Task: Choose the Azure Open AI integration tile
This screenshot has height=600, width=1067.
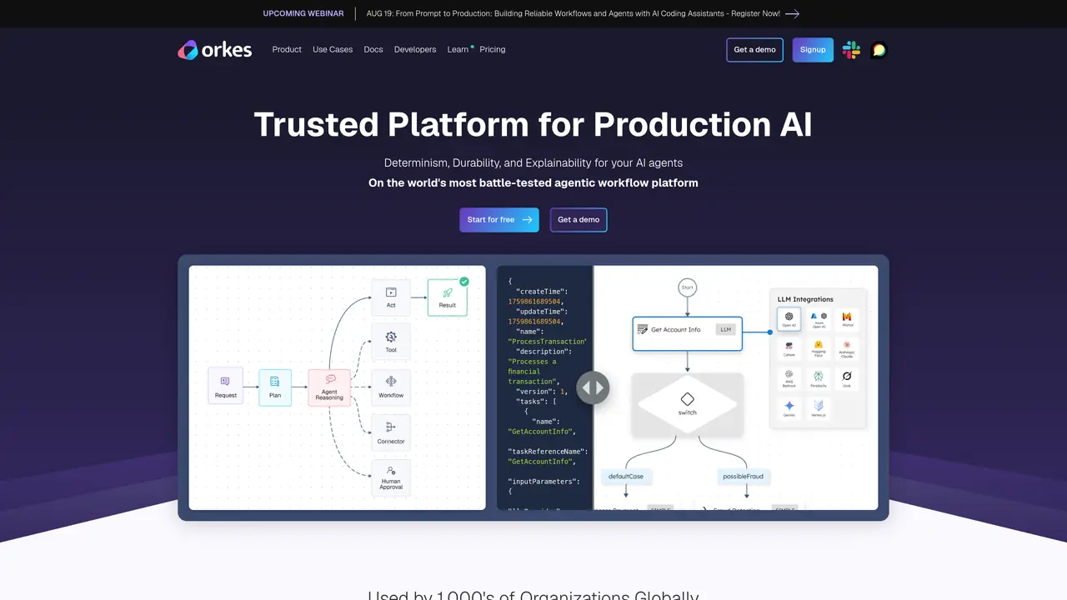Action: tap(818, 319)
